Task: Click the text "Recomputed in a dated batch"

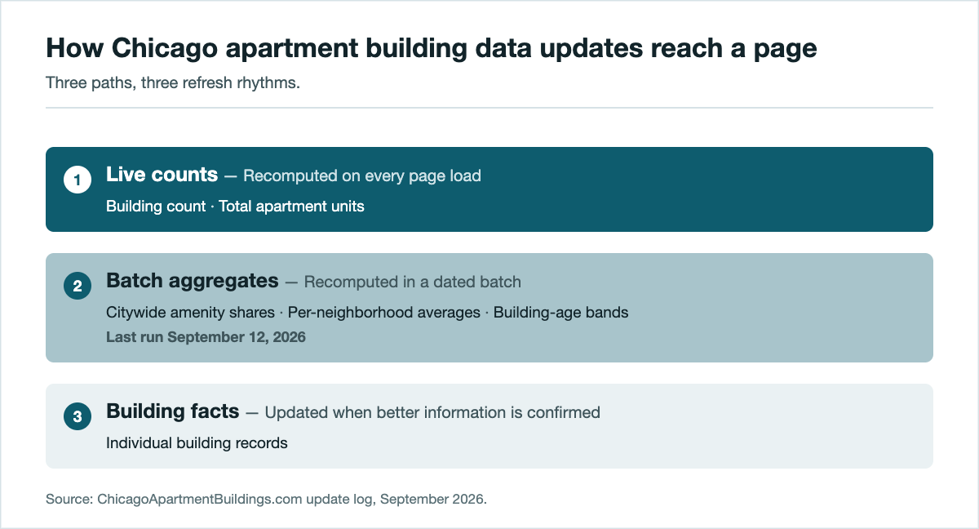Action: coord(413,282)
